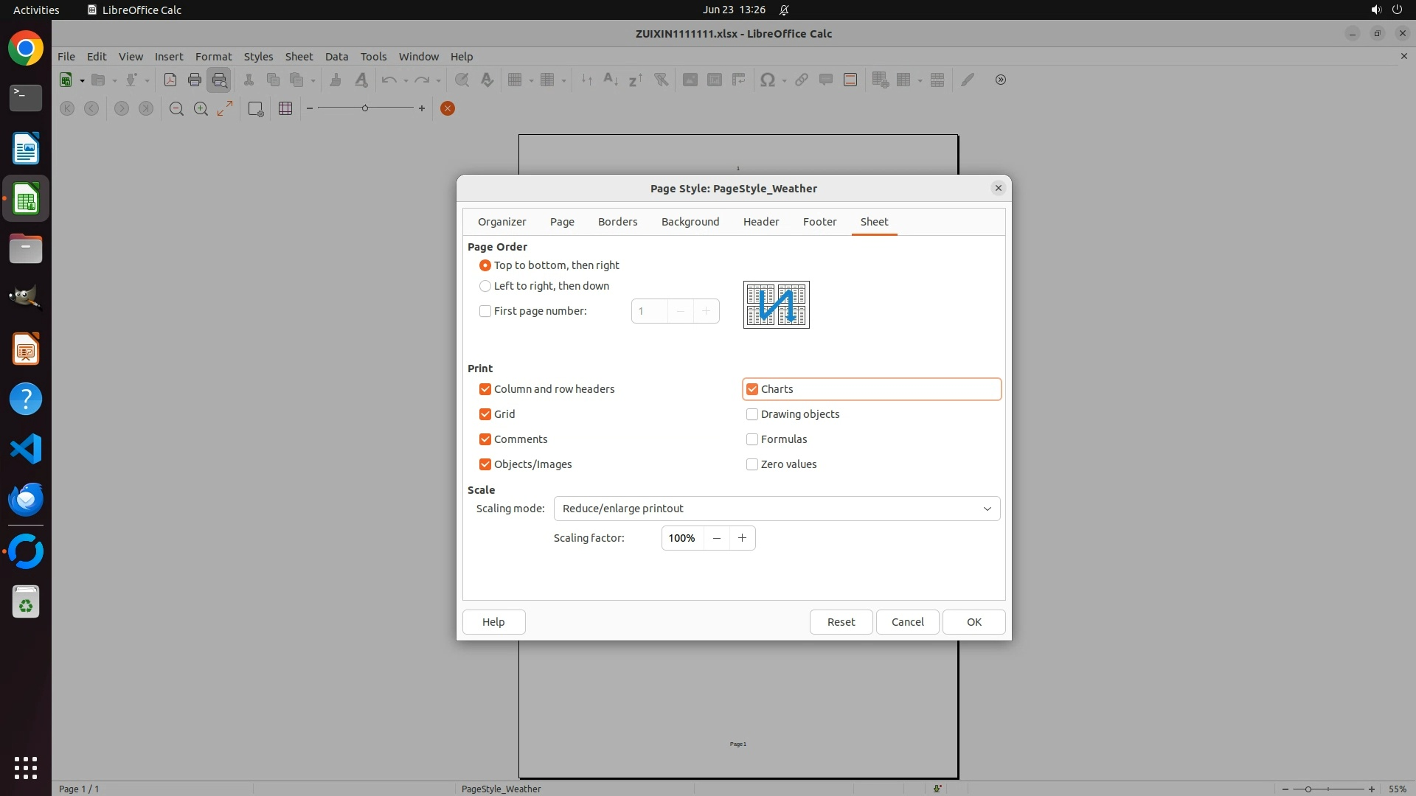Enable First page number checkbox

485,311
